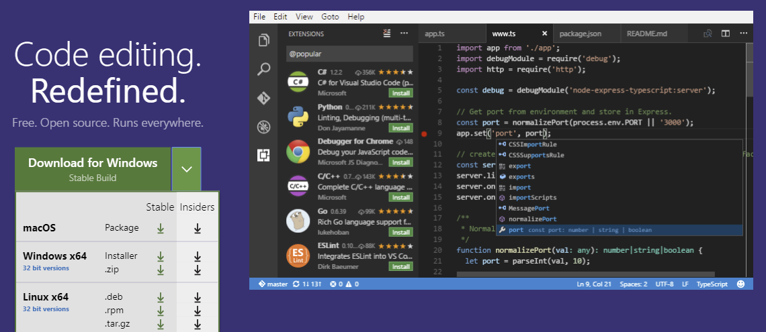The height and width of the screenshot is (332, 766).
Task: Select MessagePort in the suggestion list
Action: click(620, 208)
